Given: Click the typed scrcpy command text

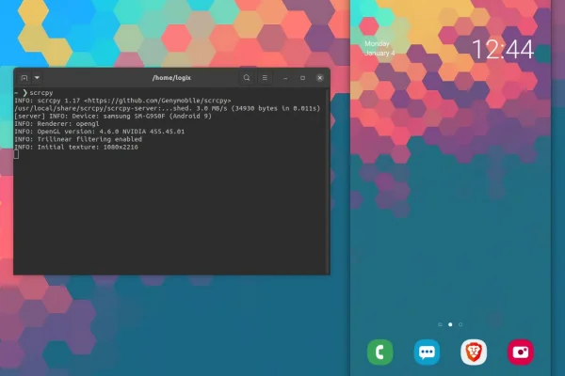Looking at the screenshot, I should click(x=41, y=93).
